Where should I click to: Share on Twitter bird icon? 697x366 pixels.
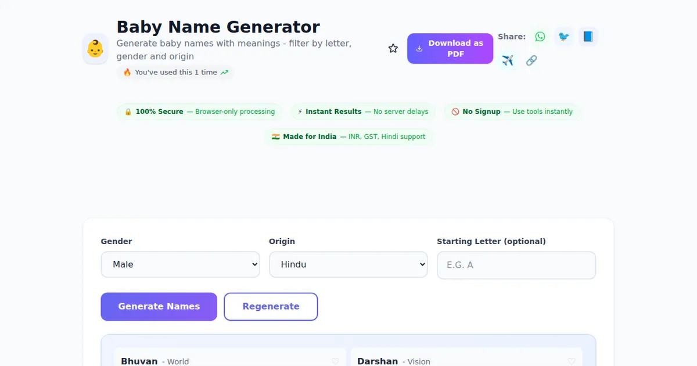(563, 37)
